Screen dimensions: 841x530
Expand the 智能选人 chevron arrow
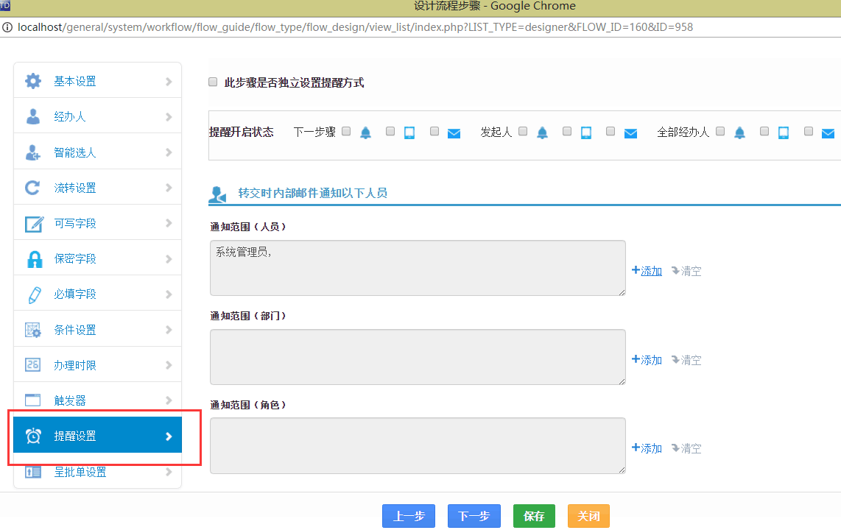169,152
